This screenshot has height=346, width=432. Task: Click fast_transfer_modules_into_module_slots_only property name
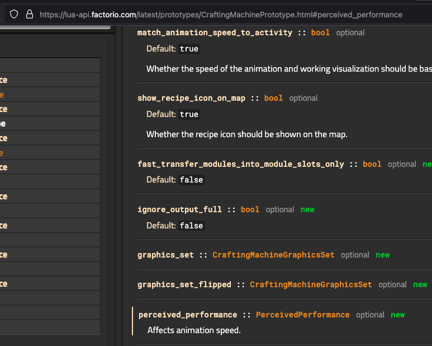240,164
